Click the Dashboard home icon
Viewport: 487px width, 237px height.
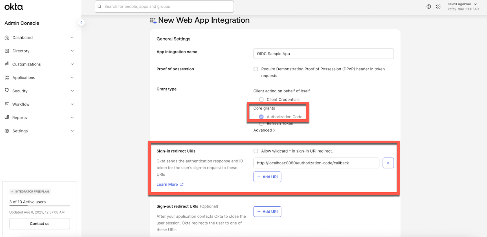tap(7, 38)
